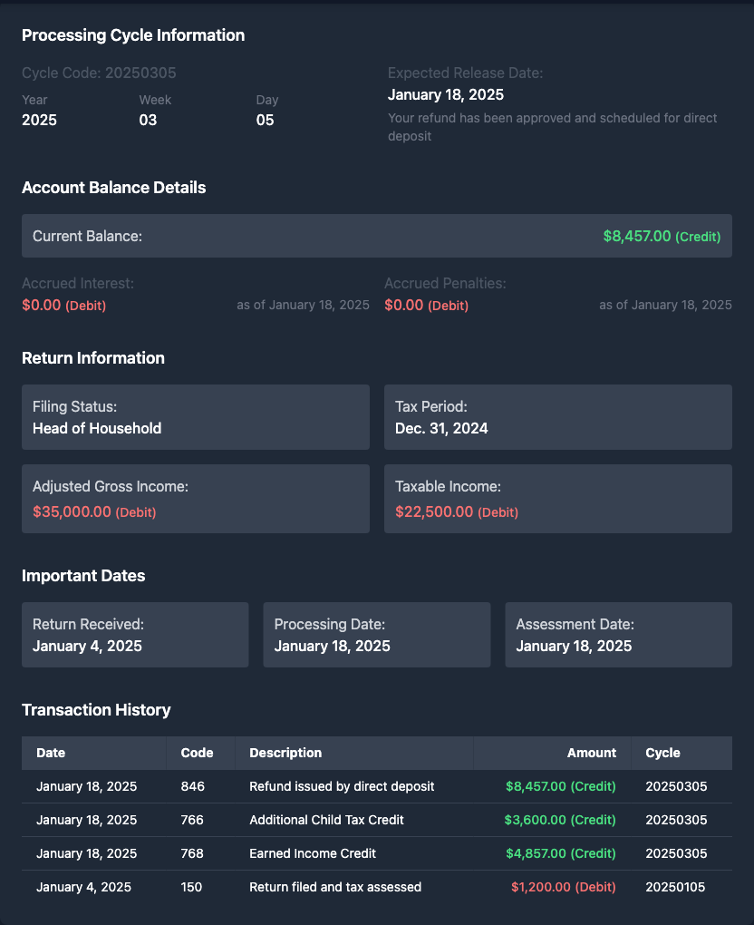Screen dimensions: 754x925
Task: Click the Processing Date card
Action: point(376,635)
